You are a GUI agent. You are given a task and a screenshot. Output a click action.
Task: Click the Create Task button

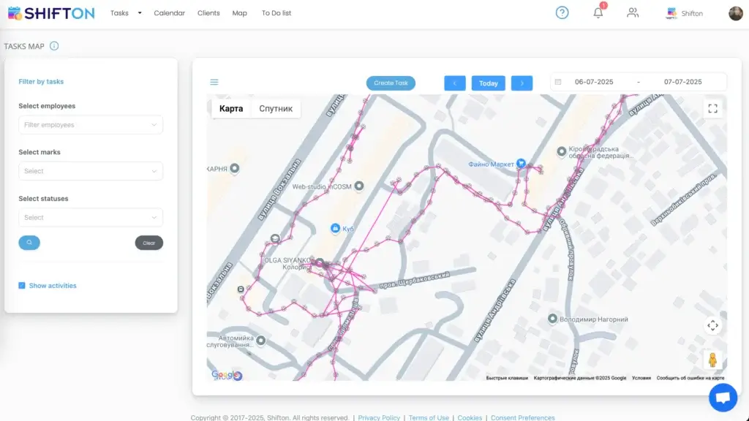pyautogui.click(x=391, y=83)
